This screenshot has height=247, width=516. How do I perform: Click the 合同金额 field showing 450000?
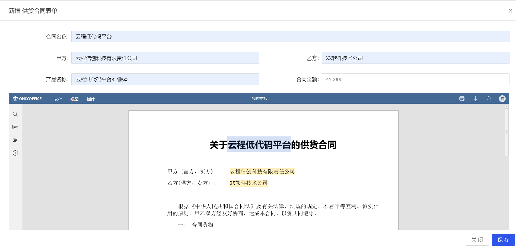tap(415, 79)
